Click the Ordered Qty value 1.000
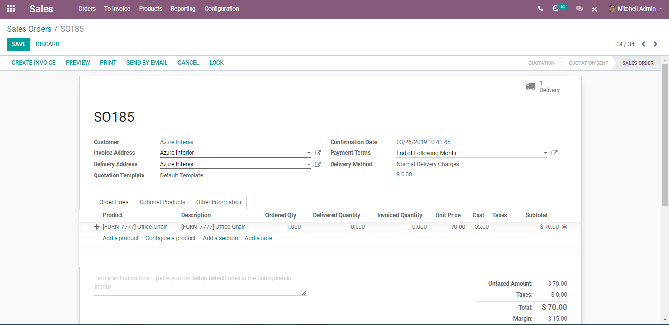 293,227
